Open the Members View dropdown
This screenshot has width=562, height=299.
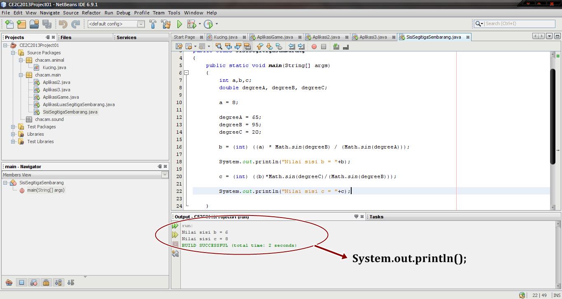point(165,175)
